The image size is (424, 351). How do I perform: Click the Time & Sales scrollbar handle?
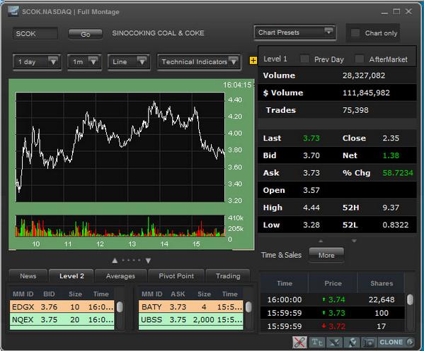click(410, 299)
